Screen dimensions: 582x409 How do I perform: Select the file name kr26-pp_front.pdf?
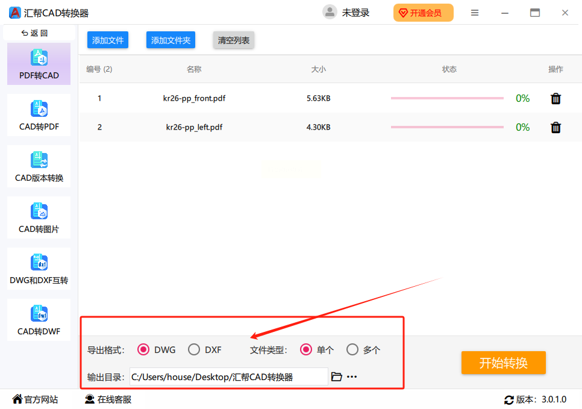point(194,98)
